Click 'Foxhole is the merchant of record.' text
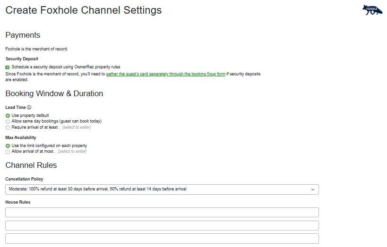Screen dimensions: 387x247 pyautogui.click(x=36, y=49)
